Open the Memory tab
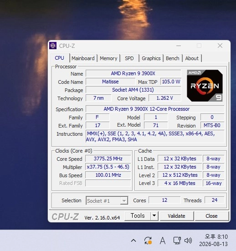 [108, 58]
